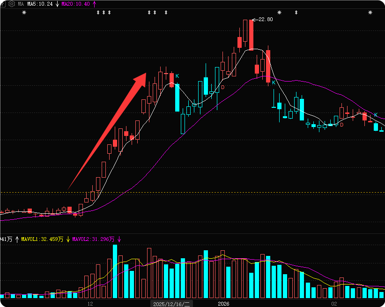
Task: Select the MA20:10.40 moving average readout
Action: click(x=75, y=4)
